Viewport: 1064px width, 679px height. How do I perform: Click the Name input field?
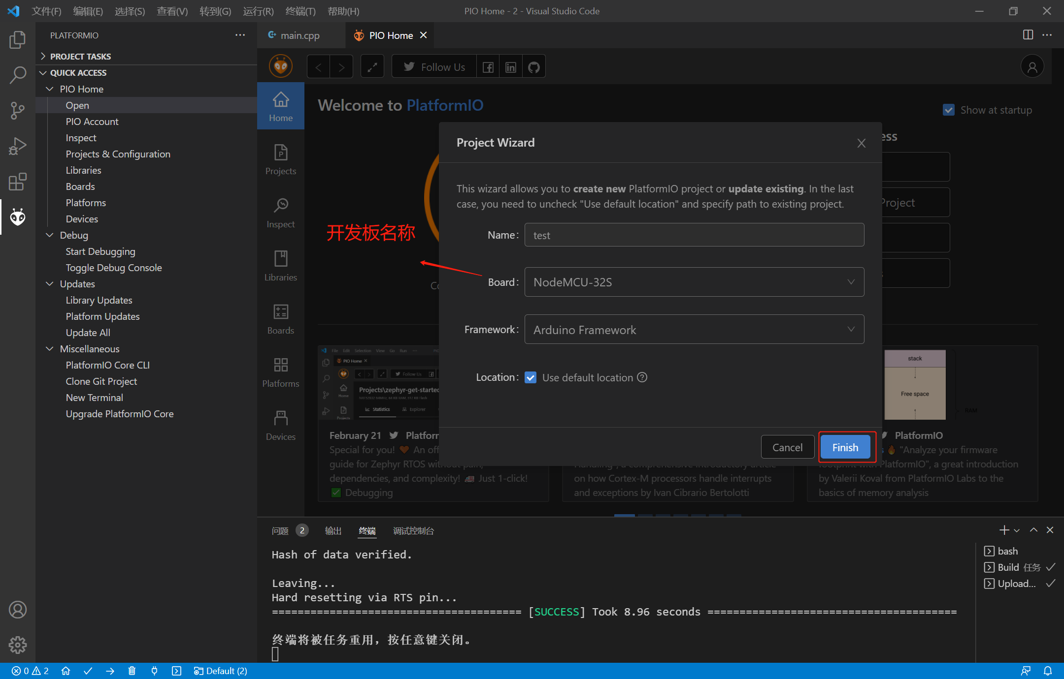pos(694,235)
